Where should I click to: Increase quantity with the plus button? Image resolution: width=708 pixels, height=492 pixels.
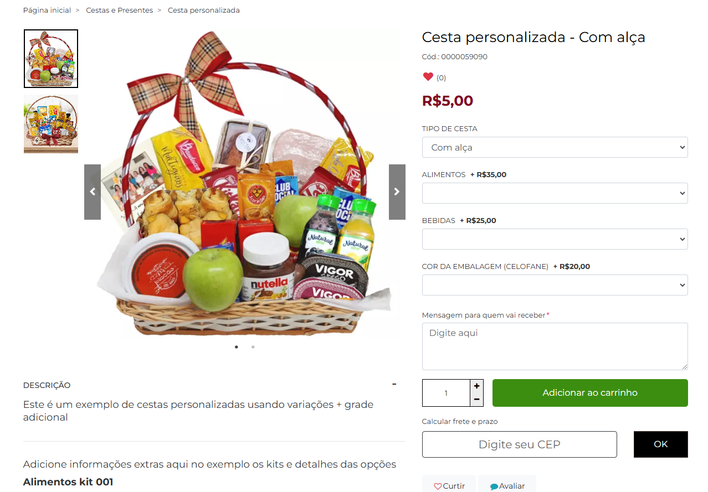tap(476, 386)
